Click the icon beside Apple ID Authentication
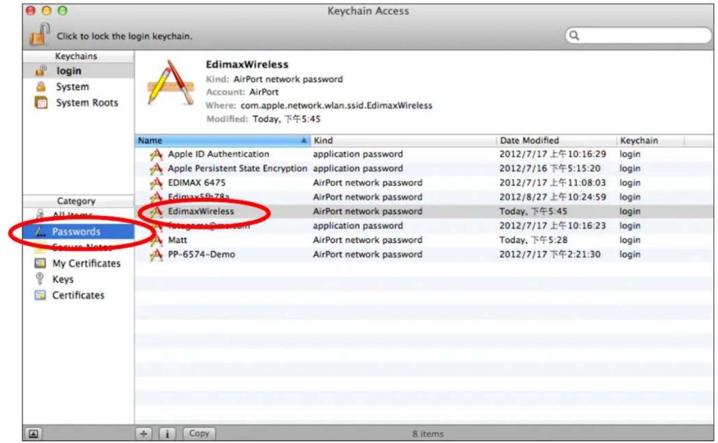718x443 pixels. [x=156, y=154]
